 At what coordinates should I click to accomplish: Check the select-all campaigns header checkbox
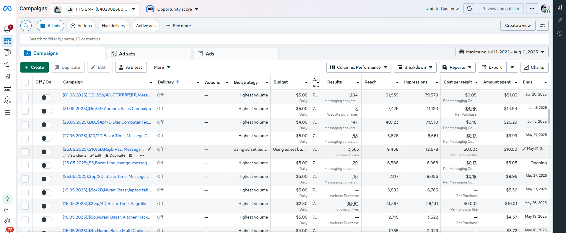[25, 82]
